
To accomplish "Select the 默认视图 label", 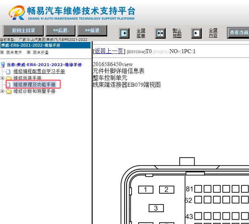I will tap(177, 33).
